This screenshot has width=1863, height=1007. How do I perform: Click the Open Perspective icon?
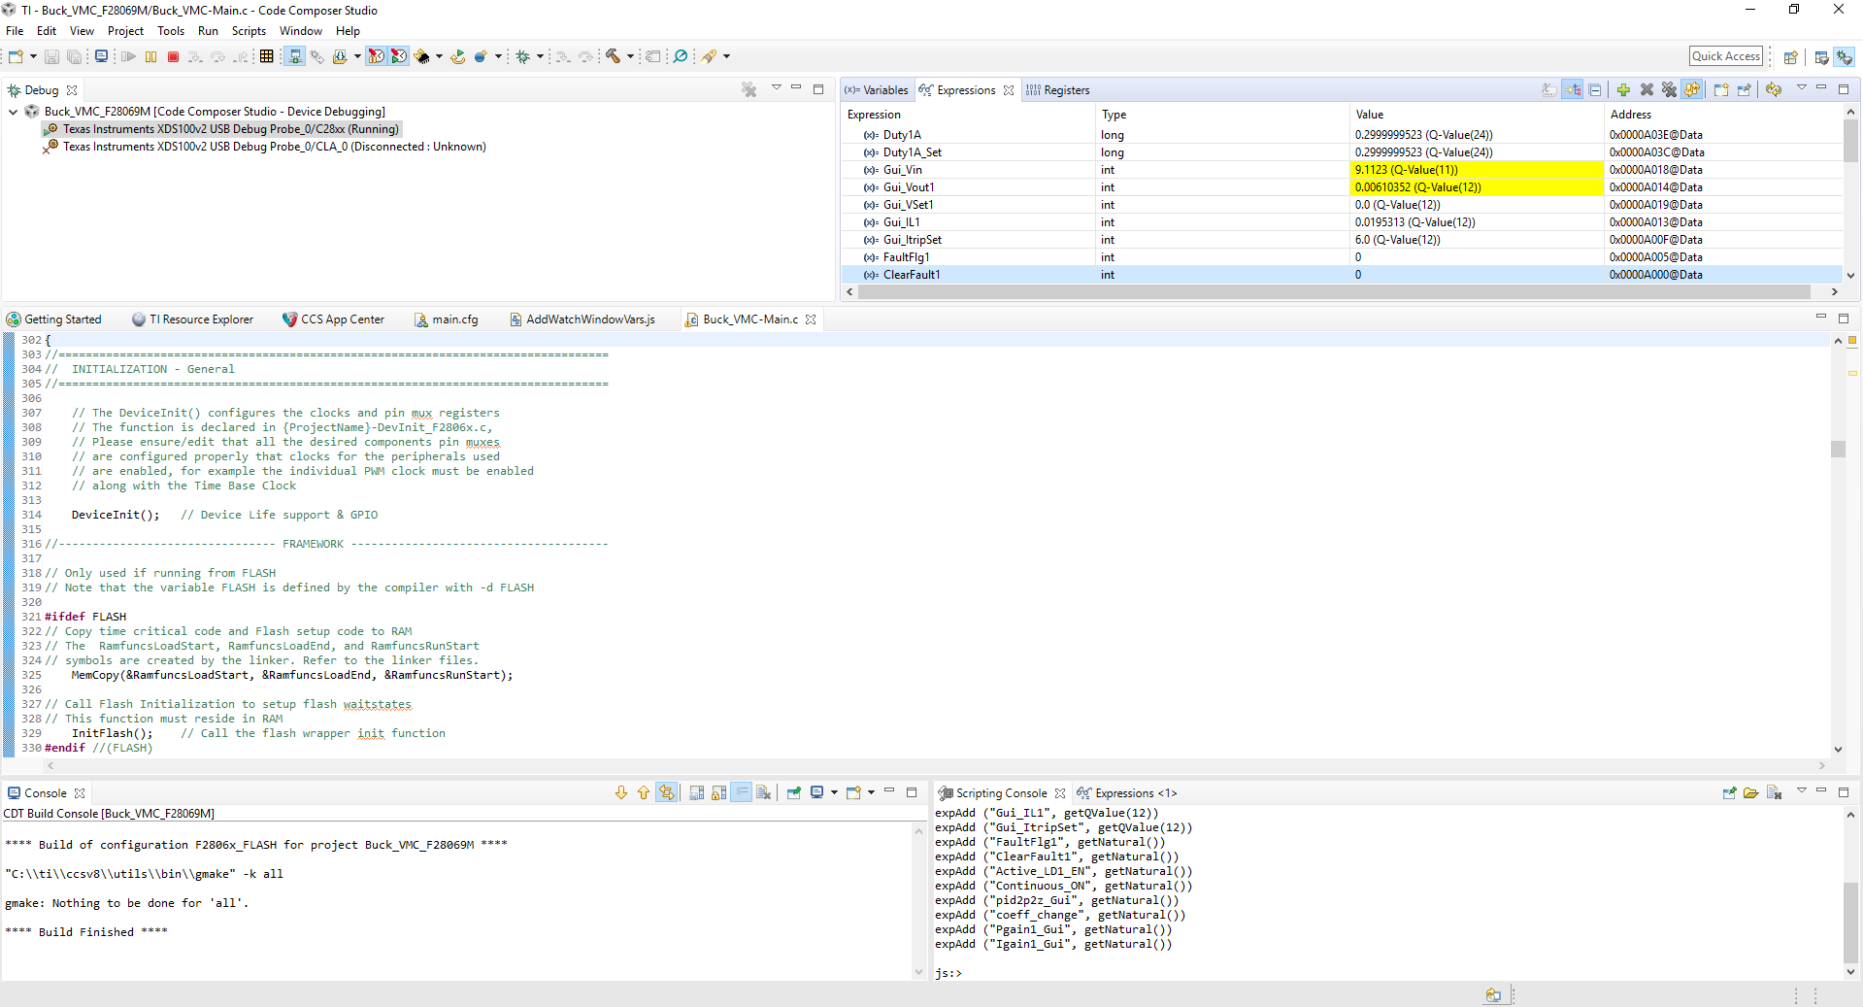pos(1790,57)
